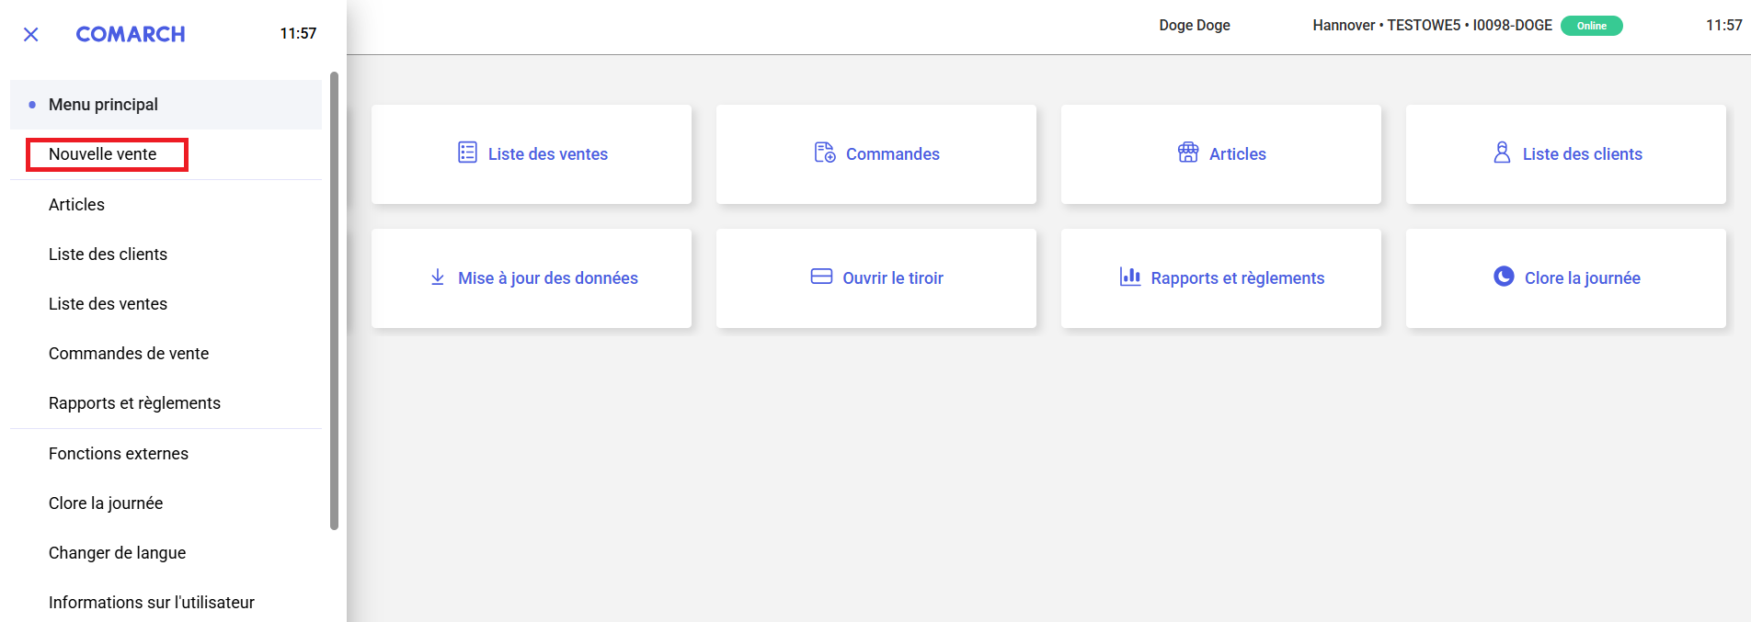
Task: Click the list icon on Liste des ventes tile
Action: (467, 153)
